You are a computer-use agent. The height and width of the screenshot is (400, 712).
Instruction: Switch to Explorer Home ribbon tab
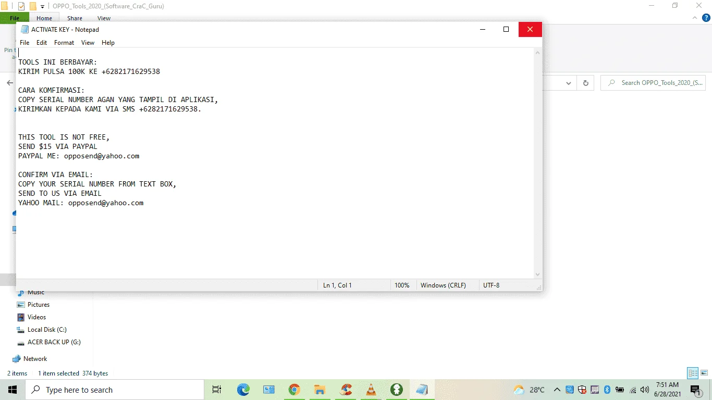[x=44, y=18]
